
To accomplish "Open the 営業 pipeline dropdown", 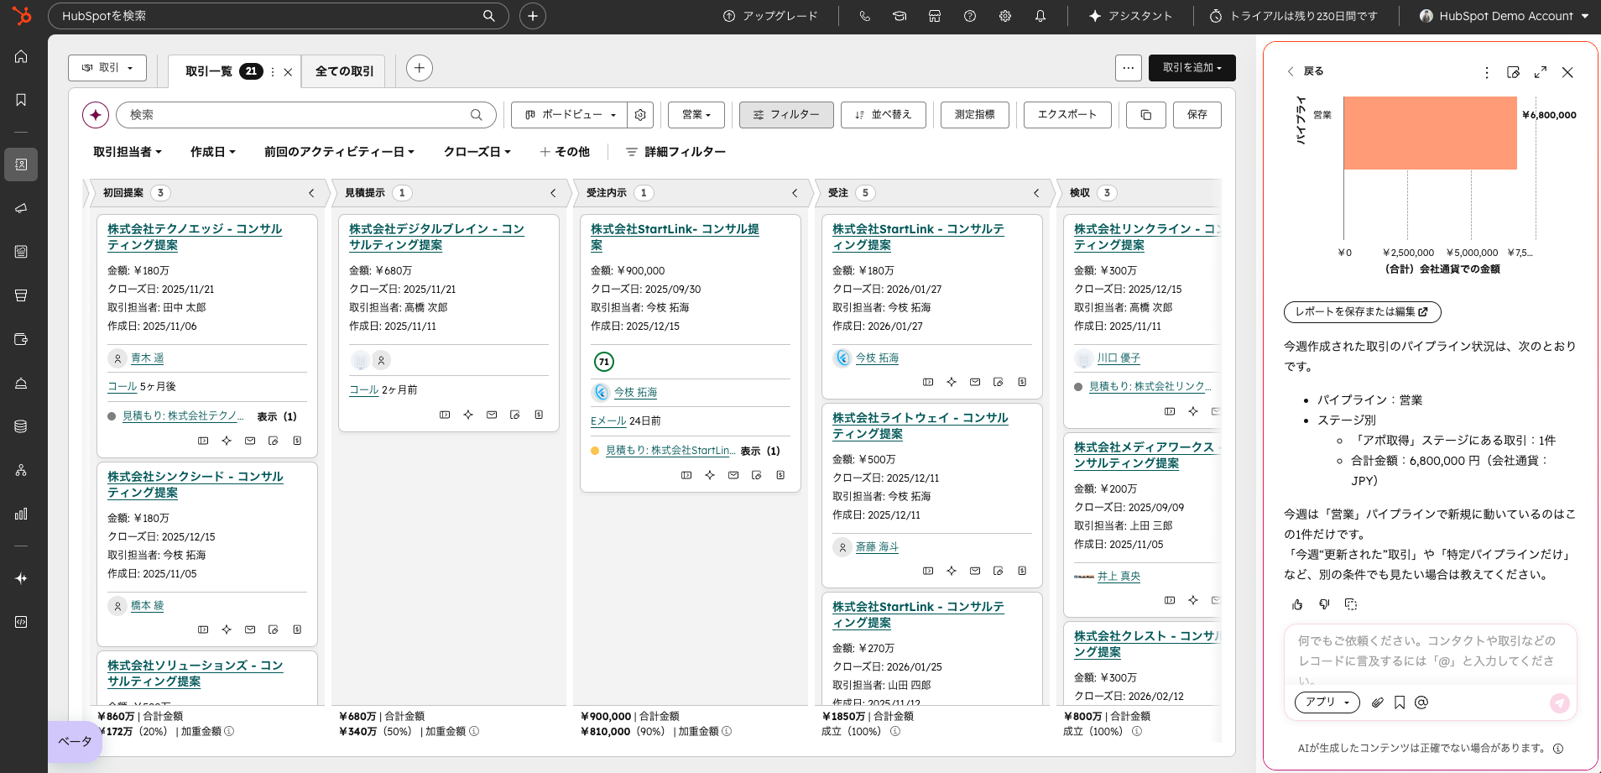I will coord(696,115).
